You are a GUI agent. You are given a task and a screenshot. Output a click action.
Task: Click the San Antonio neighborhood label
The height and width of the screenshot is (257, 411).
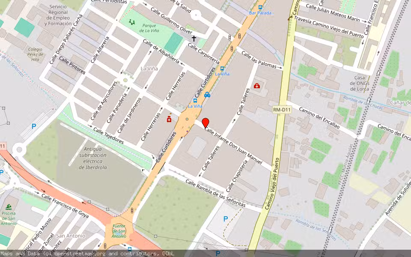[x=71, y=236]
